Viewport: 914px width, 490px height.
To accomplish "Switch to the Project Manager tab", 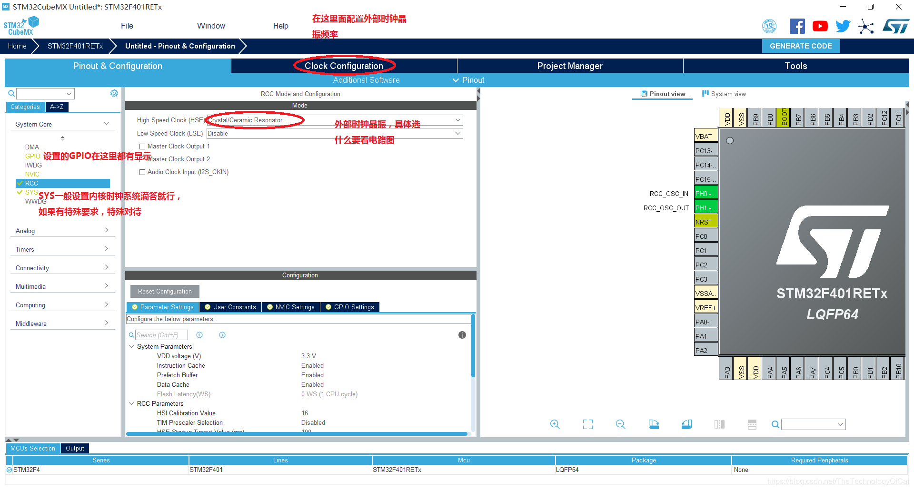I will click(x=570, y=66).
